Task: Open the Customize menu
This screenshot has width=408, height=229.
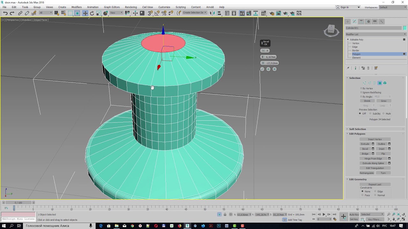Action: (164, 7)
